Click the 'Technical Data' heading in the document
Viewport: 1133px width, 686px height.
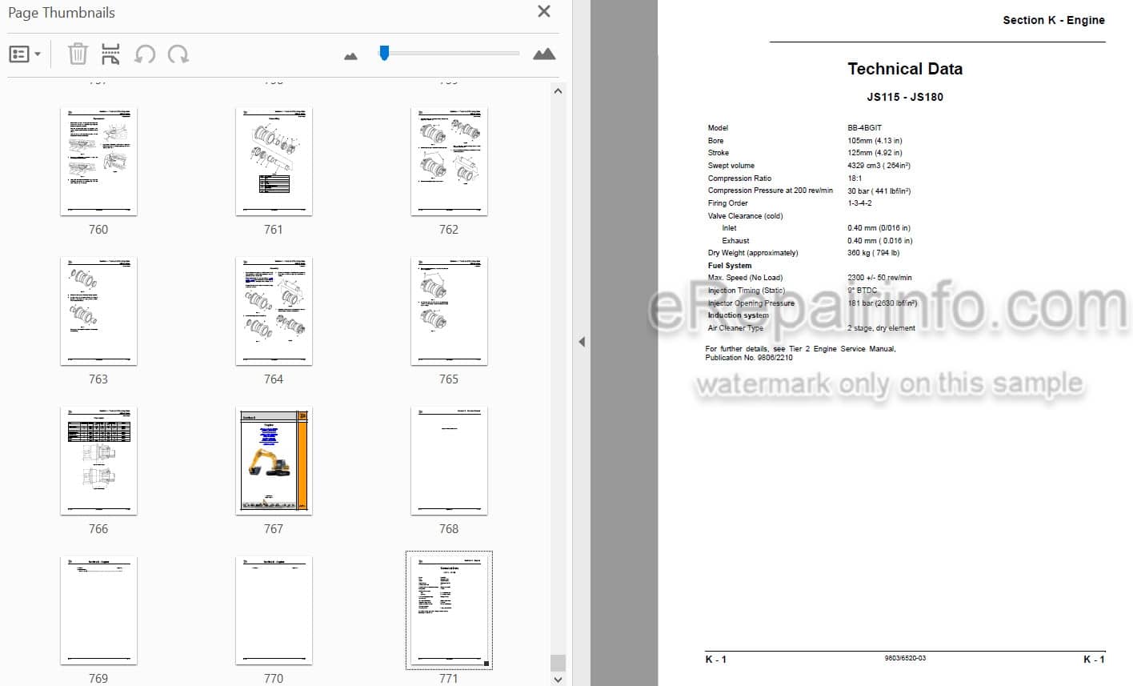coord(905,69)
